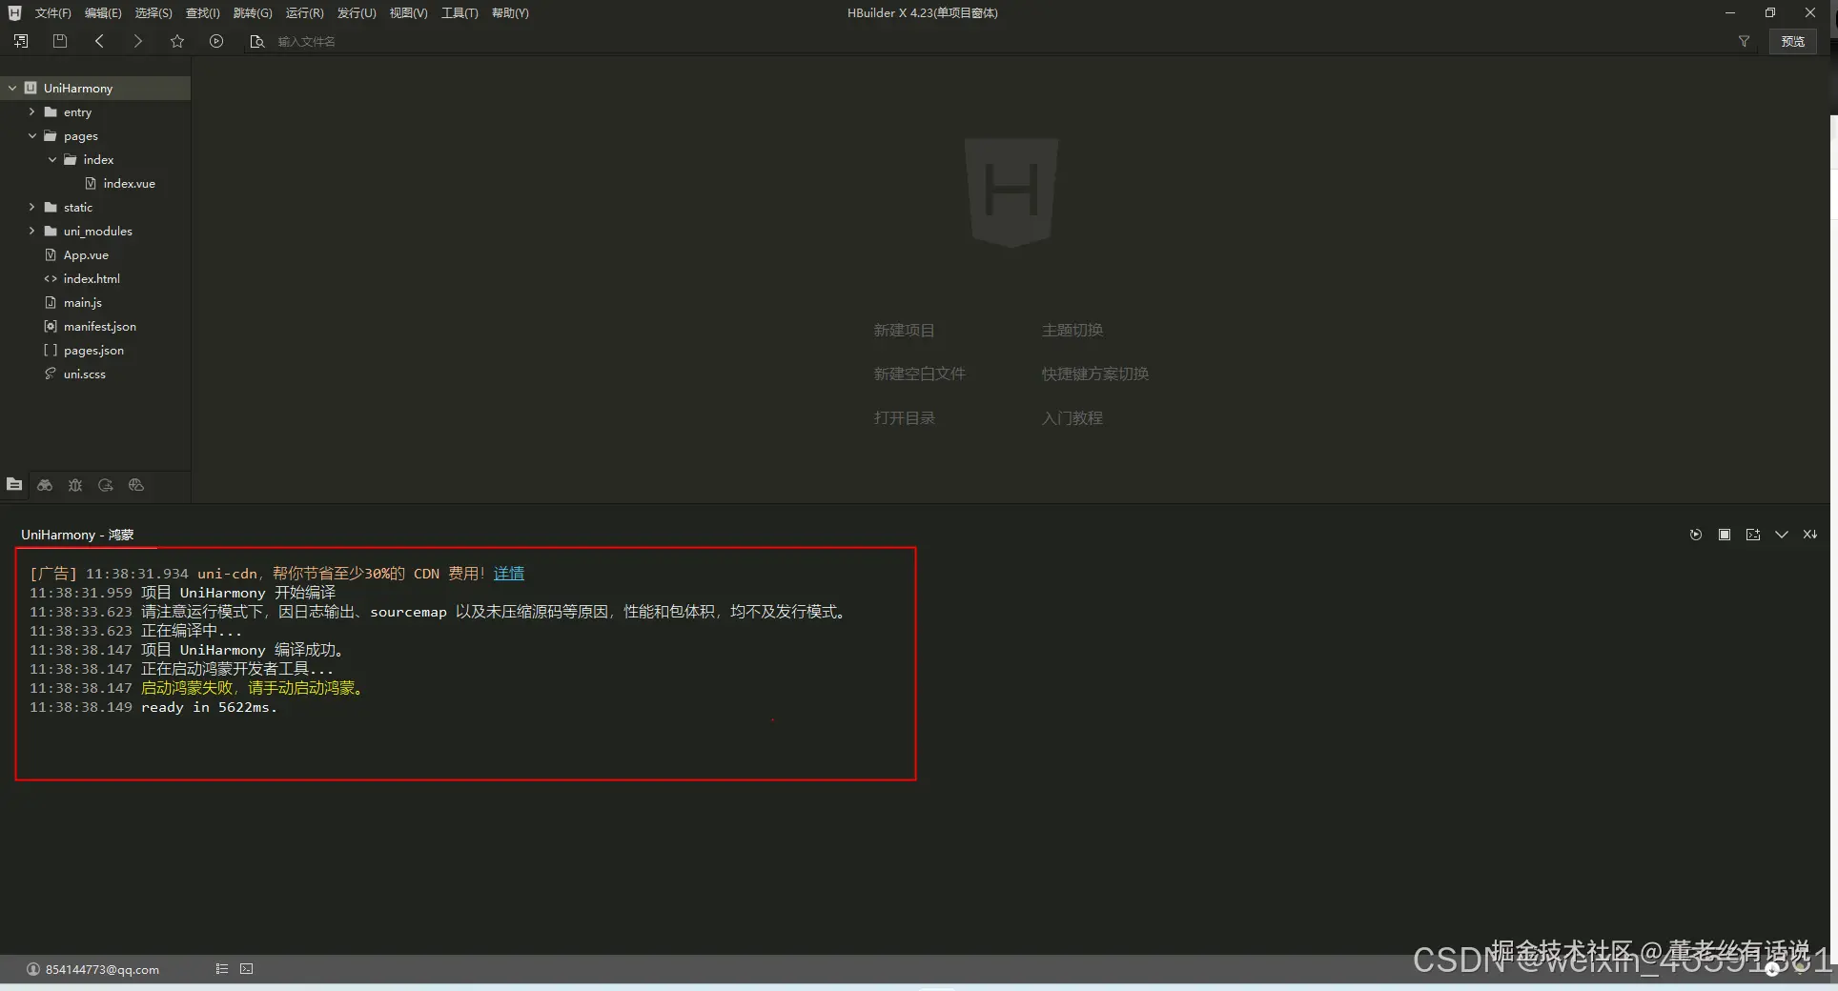Click the binoculars search icon in sidebar
The image size is (1838, 991).
click(45, 485)
